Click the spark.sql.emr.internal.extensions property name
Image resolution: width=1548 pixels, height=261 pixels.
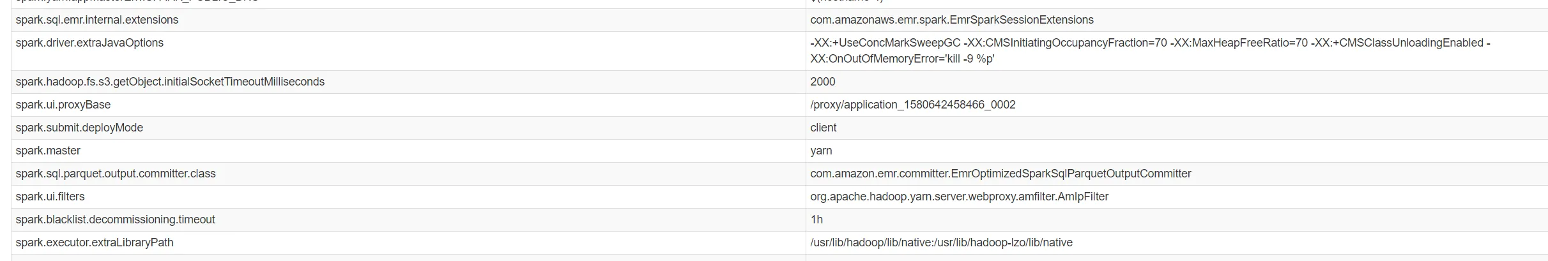pos(97,20)
